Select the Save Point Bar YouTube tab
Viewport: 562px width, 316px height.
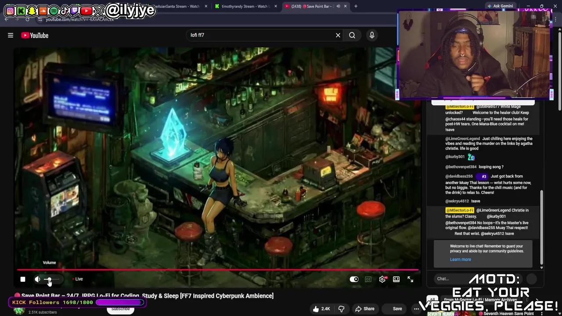[315, 6]
